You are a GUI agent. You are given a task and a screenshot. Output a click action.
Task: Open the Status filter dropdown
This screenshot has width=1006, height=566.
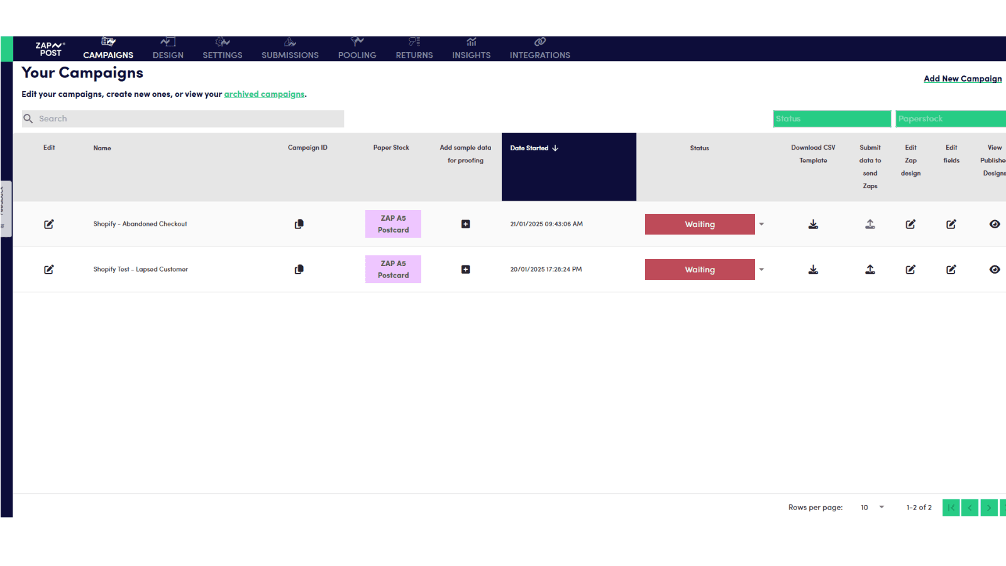[x=832, y=118]
